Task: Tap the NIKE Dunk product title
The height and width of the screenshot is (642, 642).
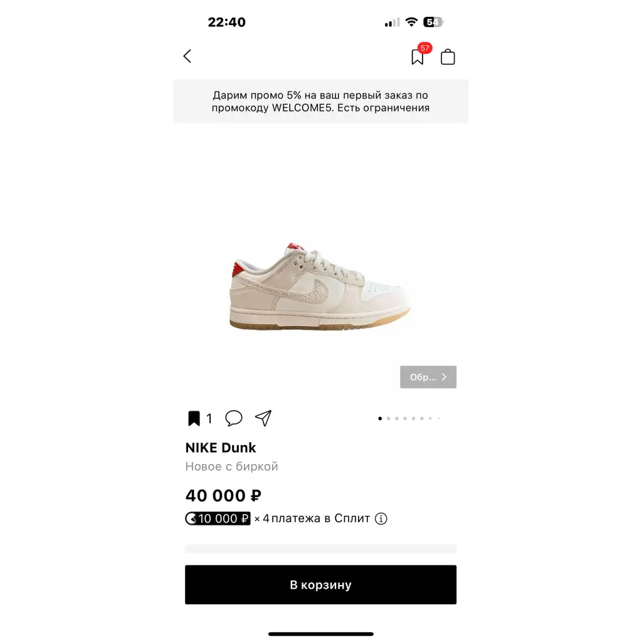Action: click(220, 448)
